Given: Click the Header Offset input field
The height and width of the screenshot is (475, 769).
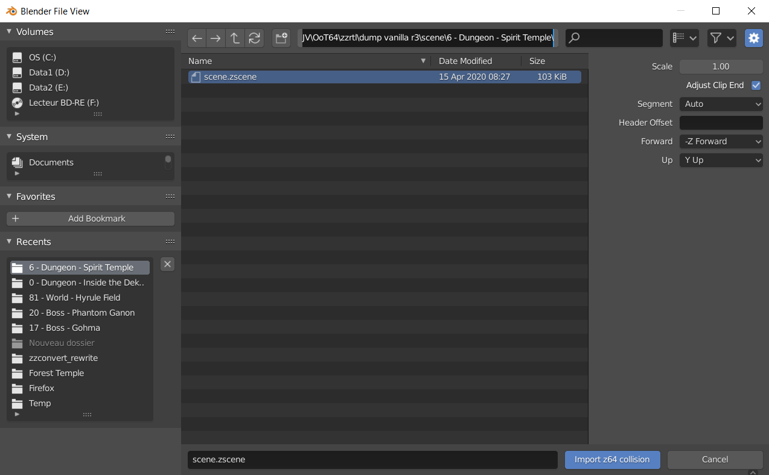Looking at the screenshot, I should [721, 123].
